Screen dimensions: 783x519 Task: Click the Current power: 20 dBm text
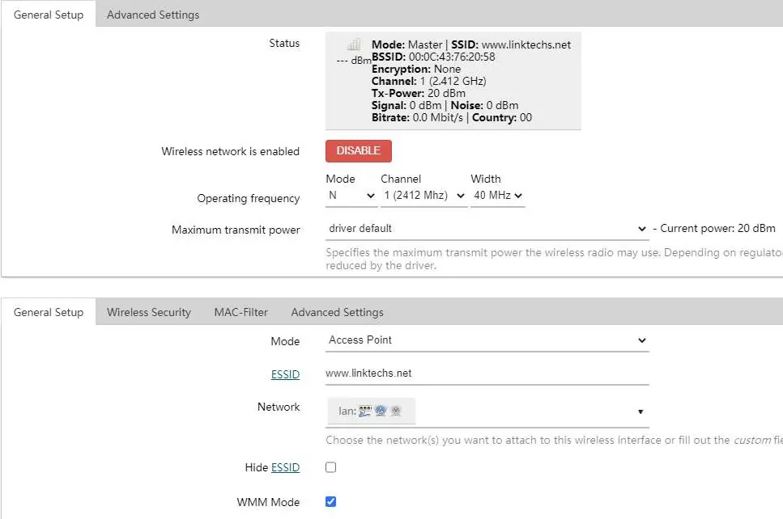pyautogui.click(x=717, y=228)
